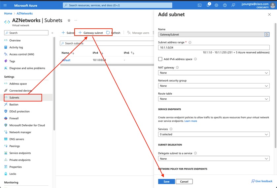Expand the Services dropdown
This screenshot has height=188, width=277.
[214, 134]
